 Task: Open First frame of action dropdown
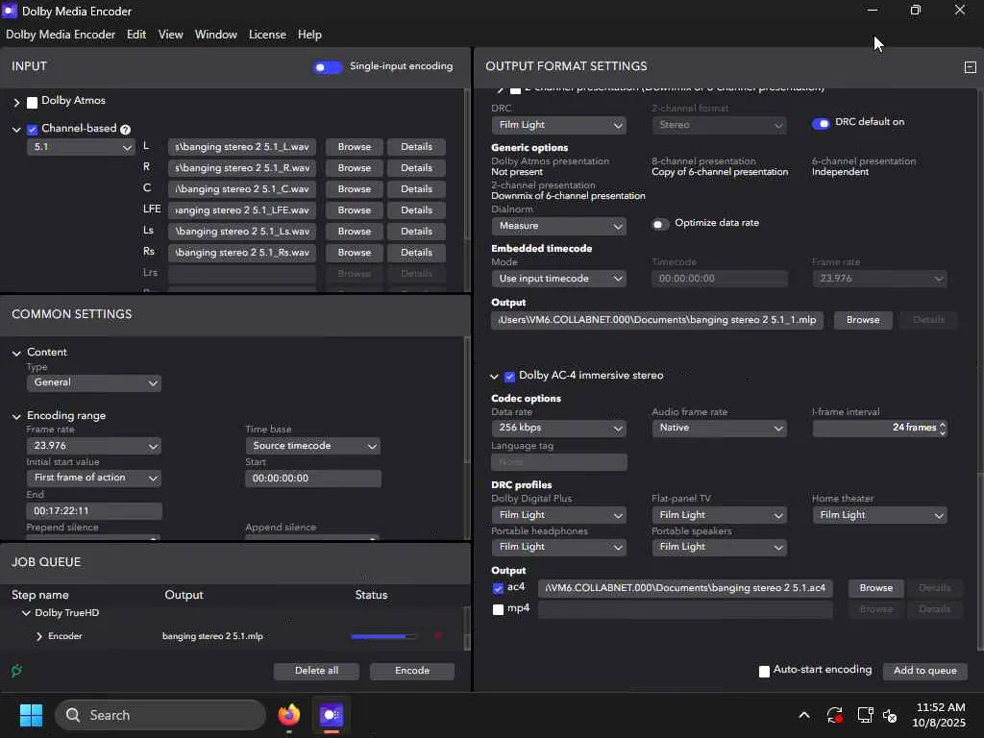click(93, 479)
